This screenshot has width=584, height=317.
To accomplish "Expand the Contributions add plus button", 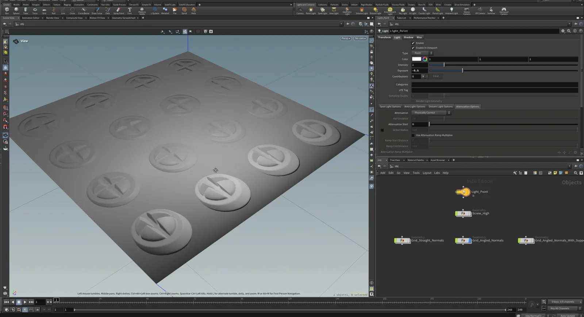I will 423,77.
